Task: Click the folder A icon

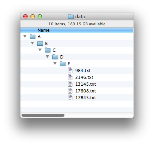Action: click(x=33, y=36)
